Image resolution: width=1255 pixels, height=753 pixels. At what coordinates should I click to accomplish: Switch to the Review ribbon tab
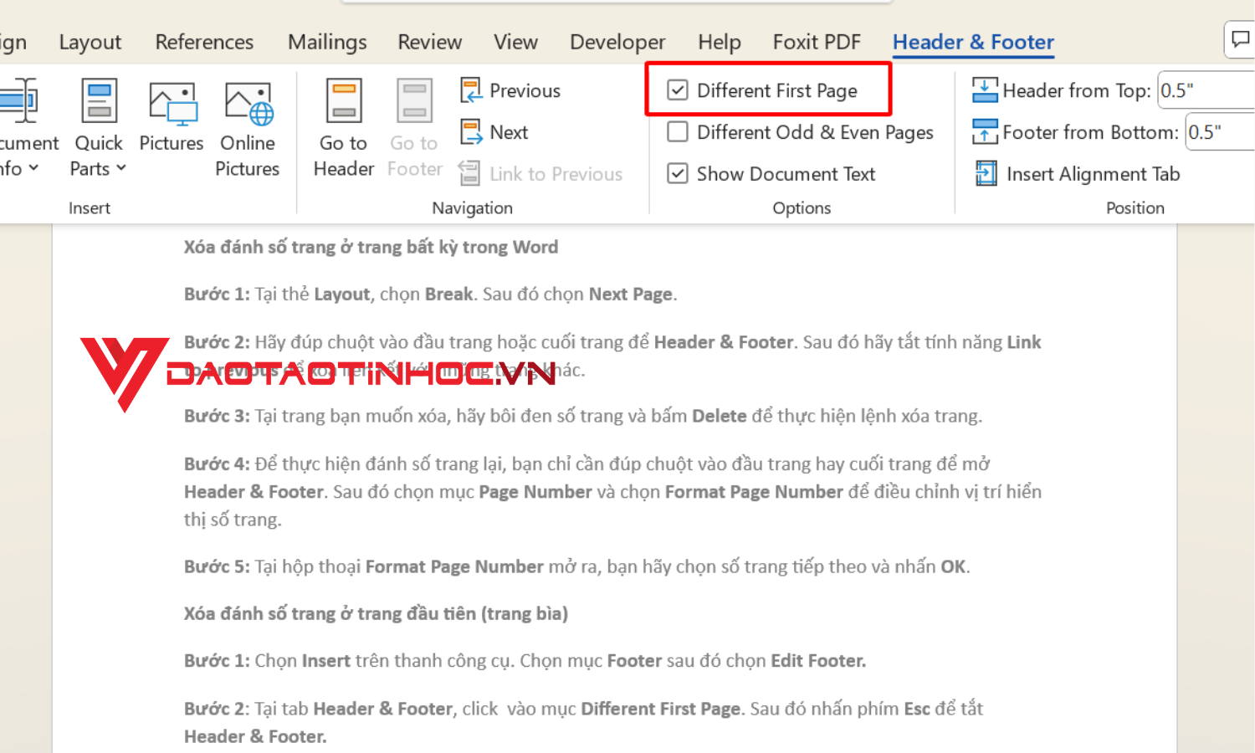[x=429, y=41]
